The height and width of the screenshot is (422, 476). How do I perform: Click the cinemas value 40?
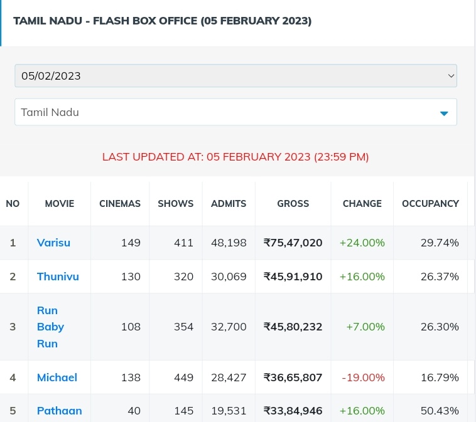pos(134,411)
